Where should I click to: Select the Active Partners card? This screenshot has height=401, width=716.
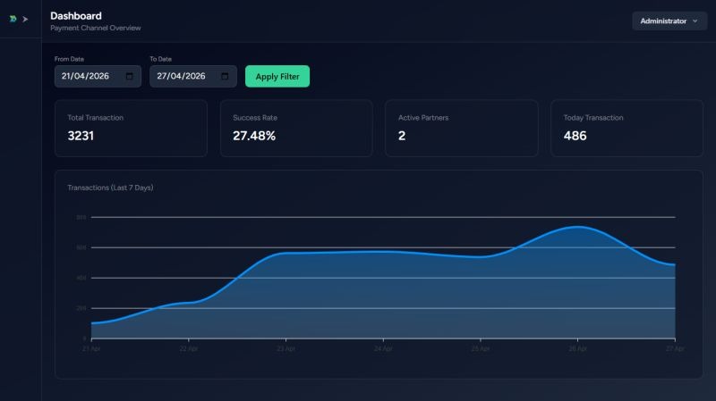pos(461,128)
